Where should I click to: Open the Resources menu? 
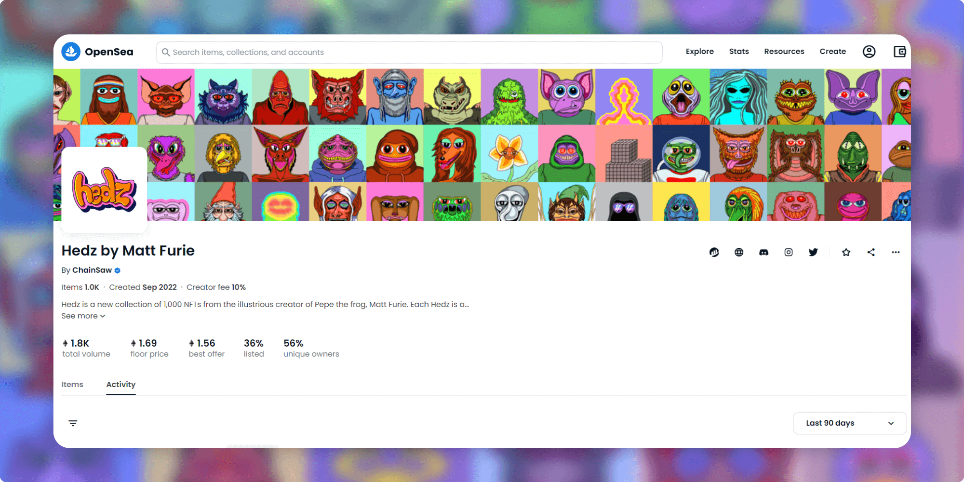784,52
